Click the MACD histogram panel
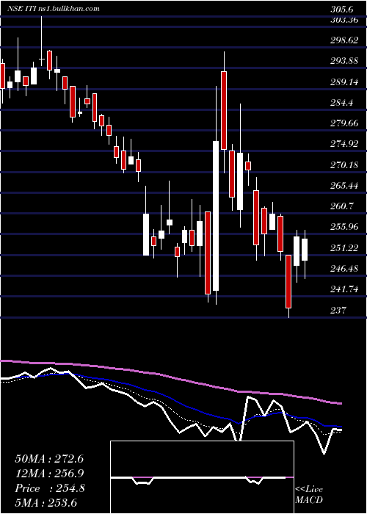The height and width of the screenshot is (514, 367). pos(202,477)
